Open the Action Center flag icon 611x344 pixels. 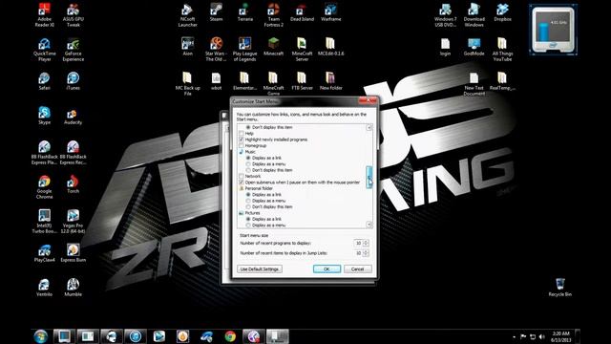523,336
